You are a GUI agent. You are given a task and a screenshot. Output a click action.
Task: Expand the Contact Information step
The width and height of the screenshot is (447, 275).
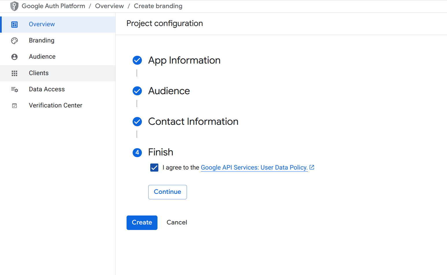coord(193,122)
